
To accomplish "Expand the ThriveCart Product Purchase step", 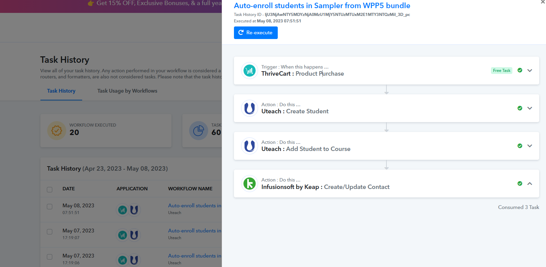I will [530, 71].
